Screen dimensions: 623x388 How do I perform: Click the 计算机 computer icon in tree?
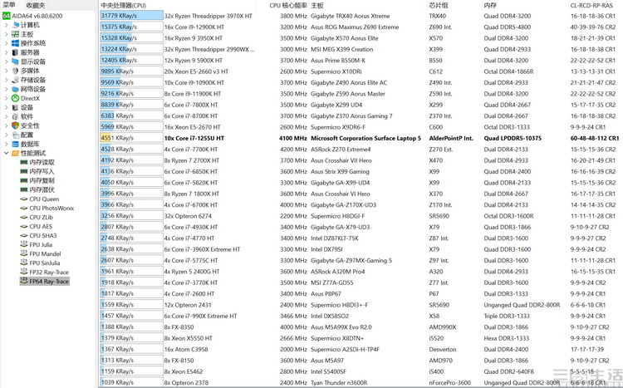[16, 25]
